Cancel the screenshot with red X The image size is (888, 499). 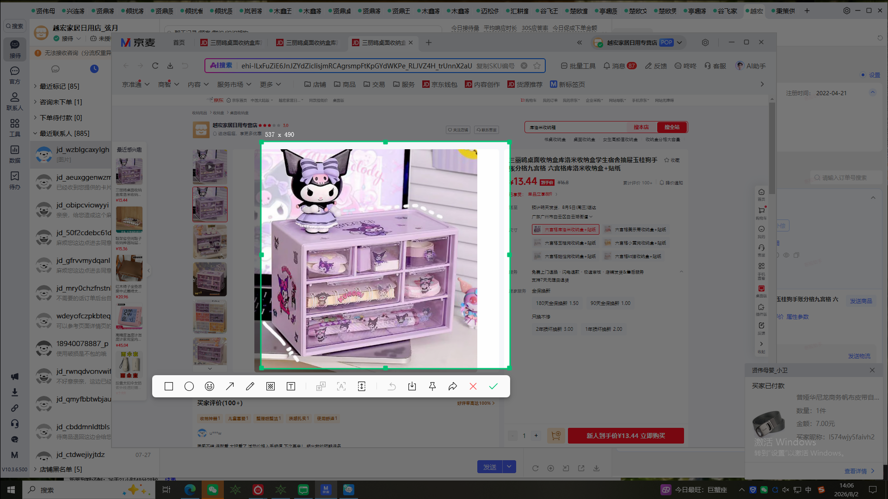(473, 386)
